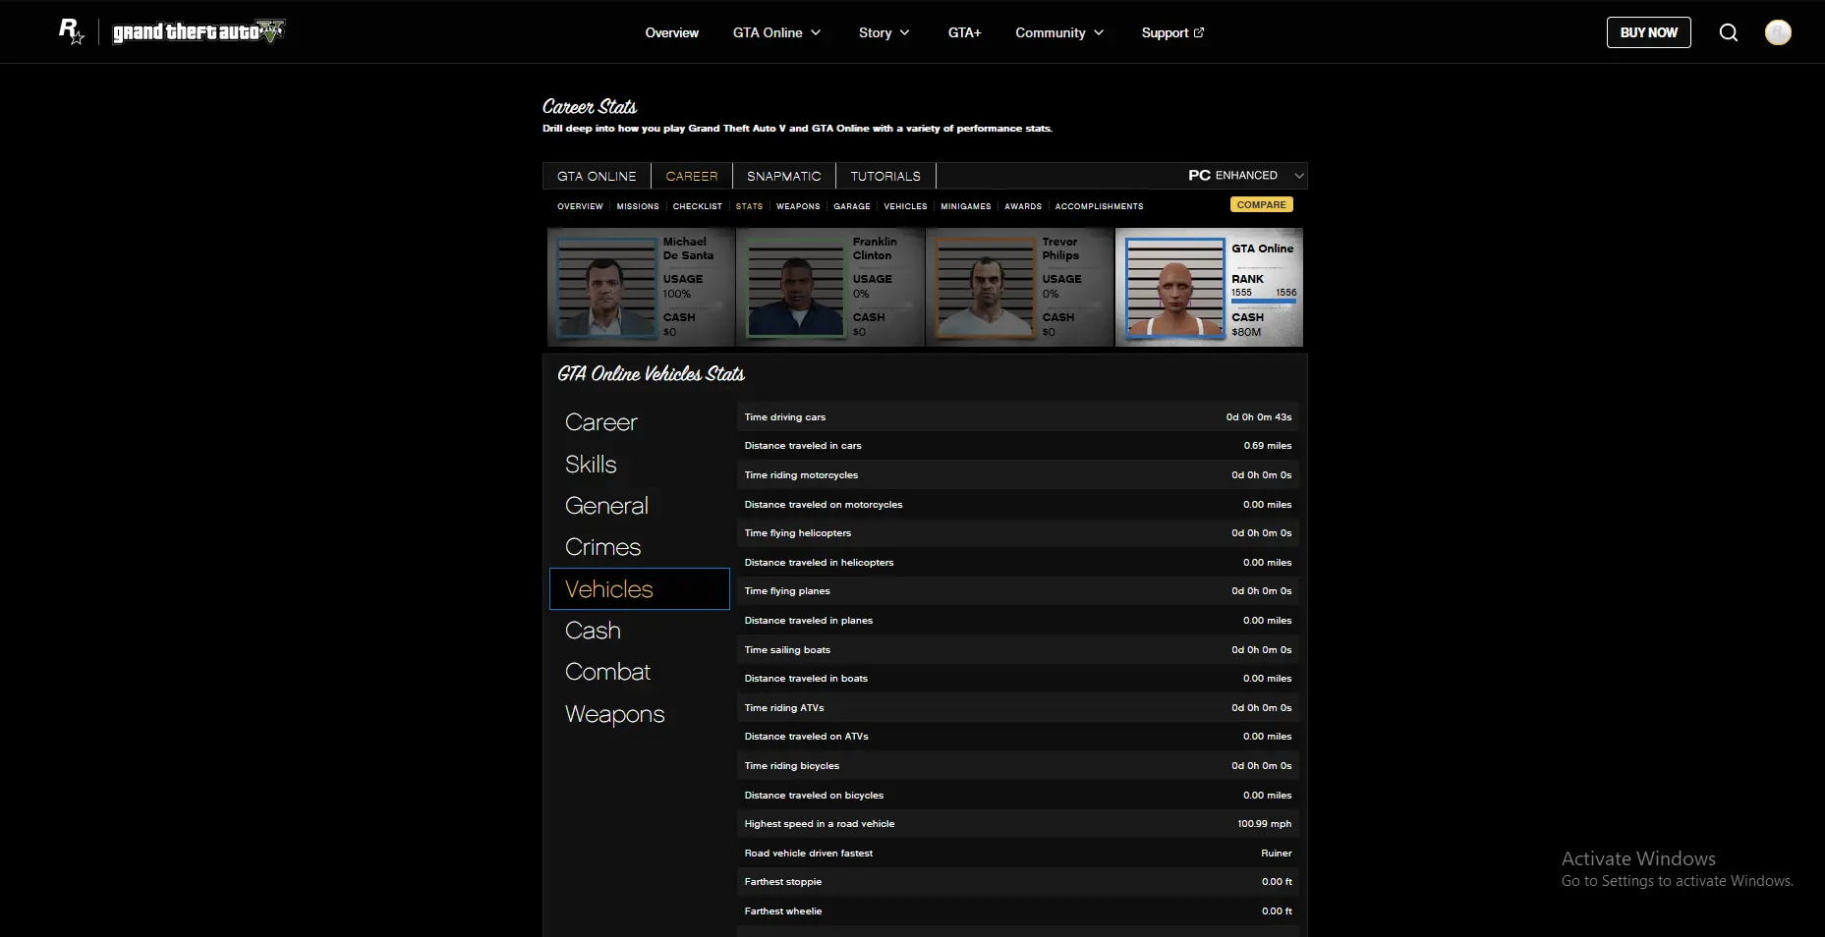
Task: Click the GTA Online rank progress bar
Action: click(1263, 302)
